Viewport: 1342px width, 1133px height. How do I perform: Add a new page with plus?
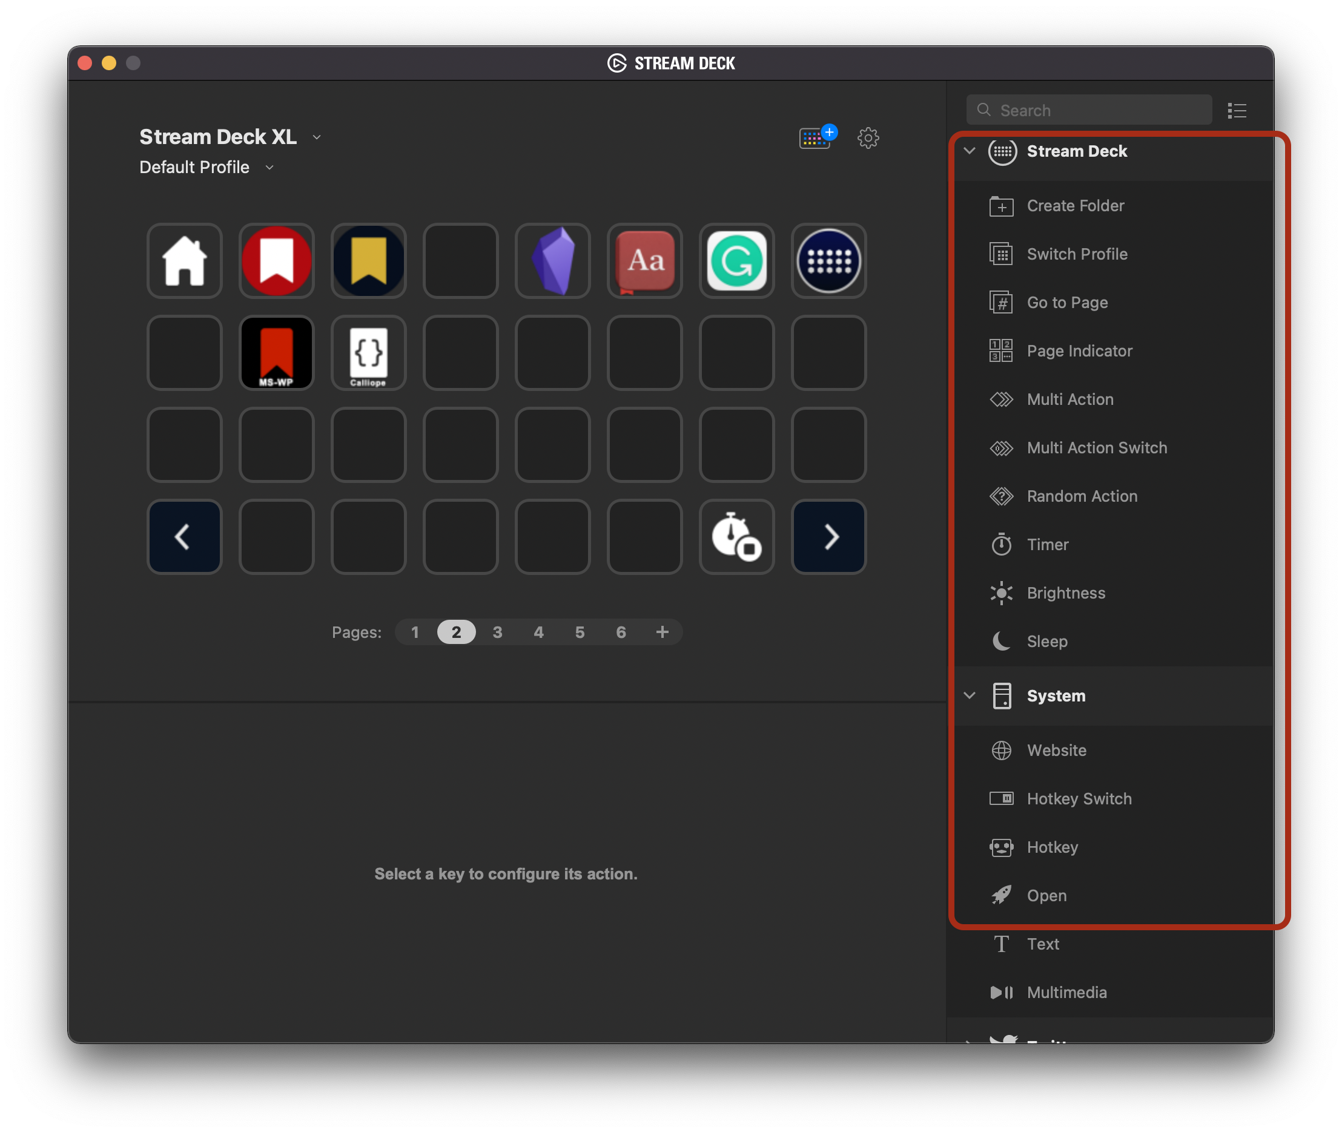tap(662, 632)
